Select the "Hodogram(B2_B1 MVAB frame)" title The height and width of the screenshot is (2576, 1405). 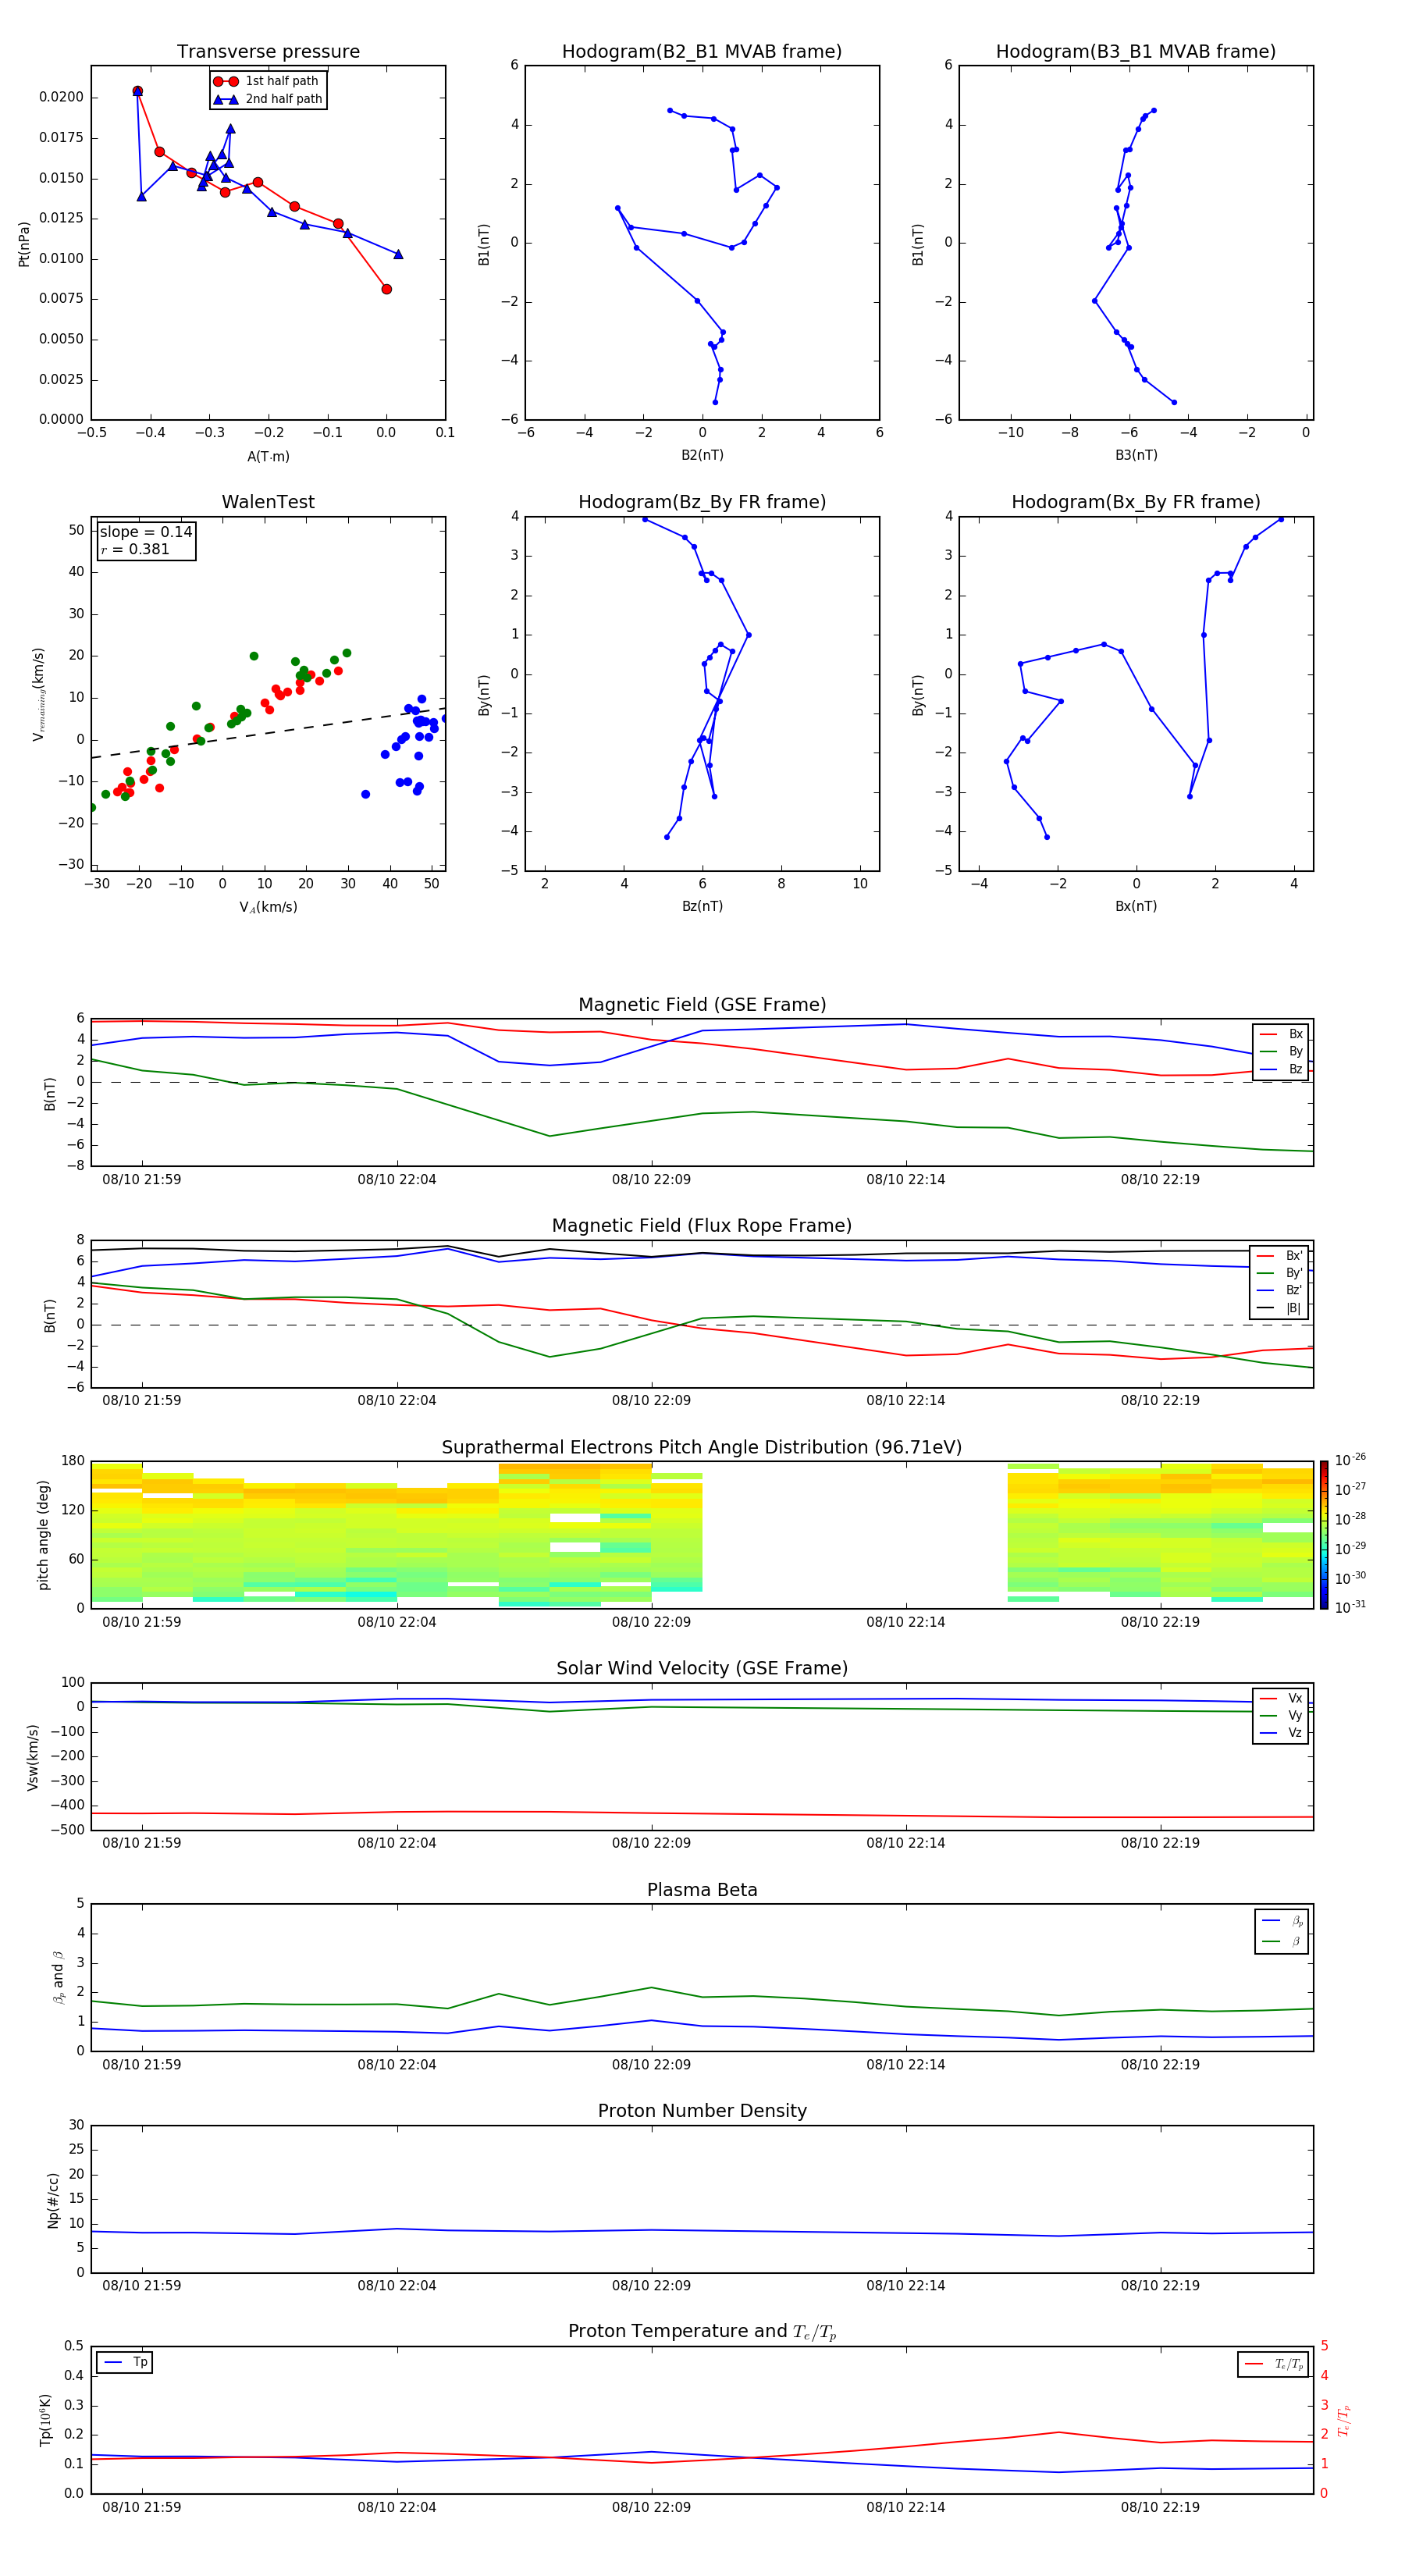(x=702, y=52)
